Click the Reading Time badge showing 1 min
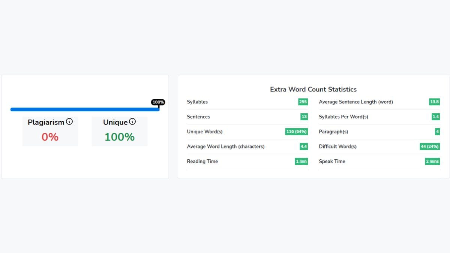This screenshot has height=253, width=450. coord(301,161)
